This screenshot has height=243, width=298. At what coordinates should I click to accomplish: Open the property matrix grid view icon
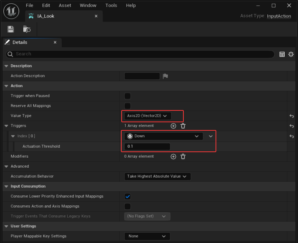pyautogui.click(x=282, y=54)
